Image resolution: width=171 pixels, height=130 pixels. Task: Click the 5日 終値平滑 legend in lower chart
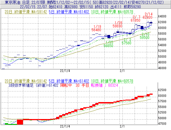[x=69, y=81]
